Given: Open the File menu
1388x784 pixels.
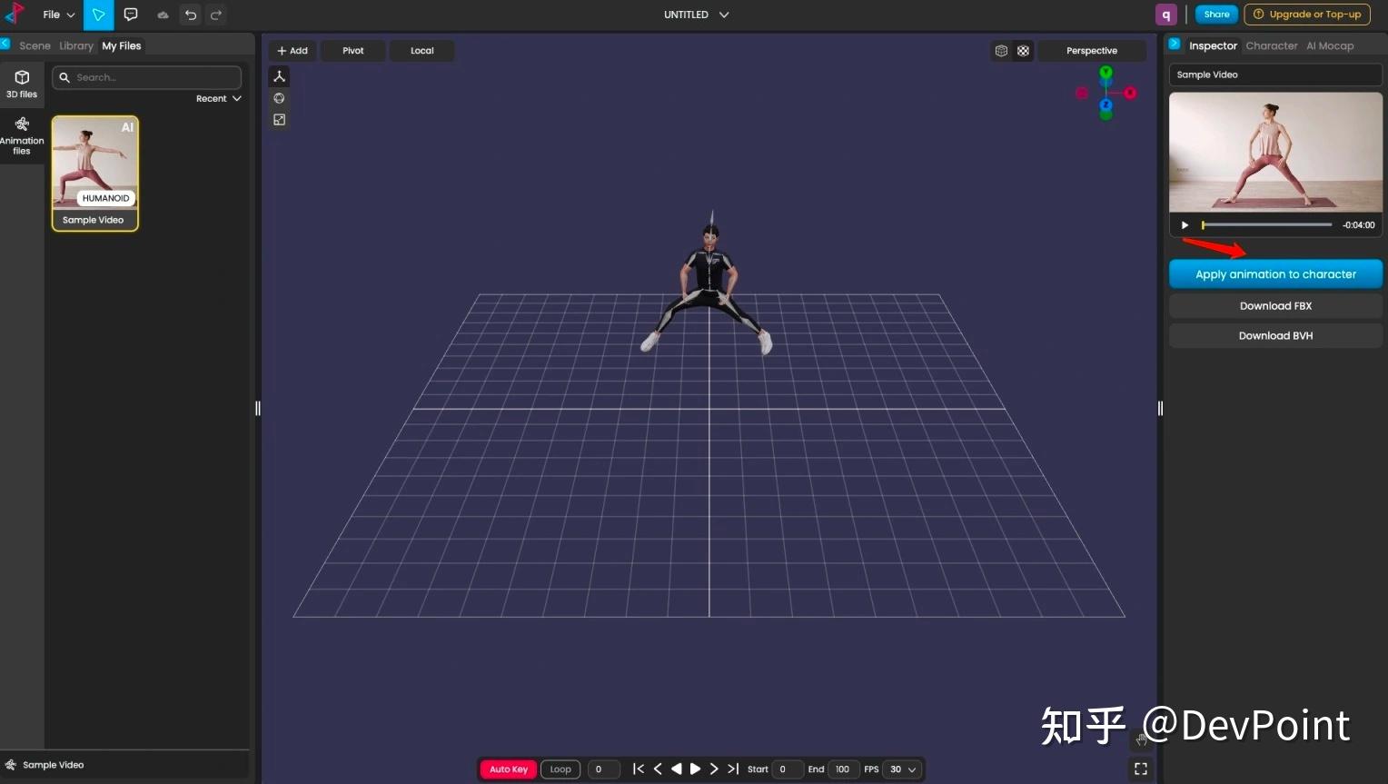Looking at the screenshot, I should 56,15.
